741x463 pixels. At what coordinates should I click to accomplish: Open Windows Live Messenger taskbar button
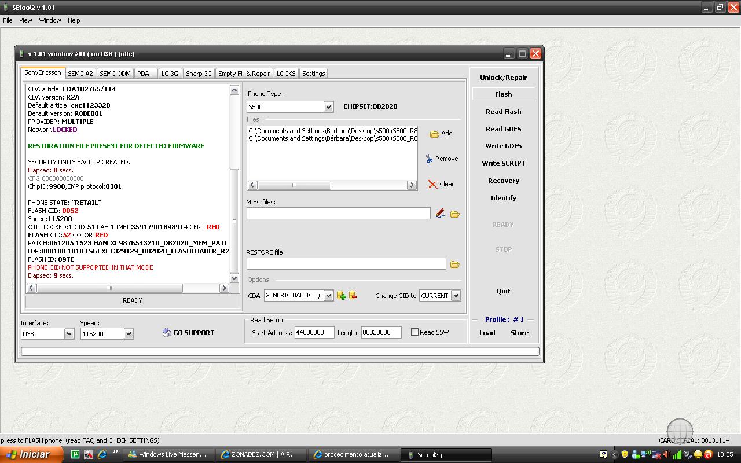pyautogui.click(x=169, y=454)
